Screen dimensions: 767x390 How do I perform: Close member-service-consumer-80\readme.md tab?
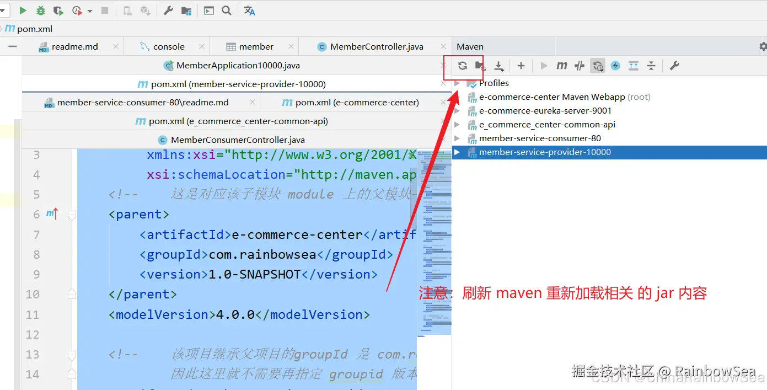252,102
